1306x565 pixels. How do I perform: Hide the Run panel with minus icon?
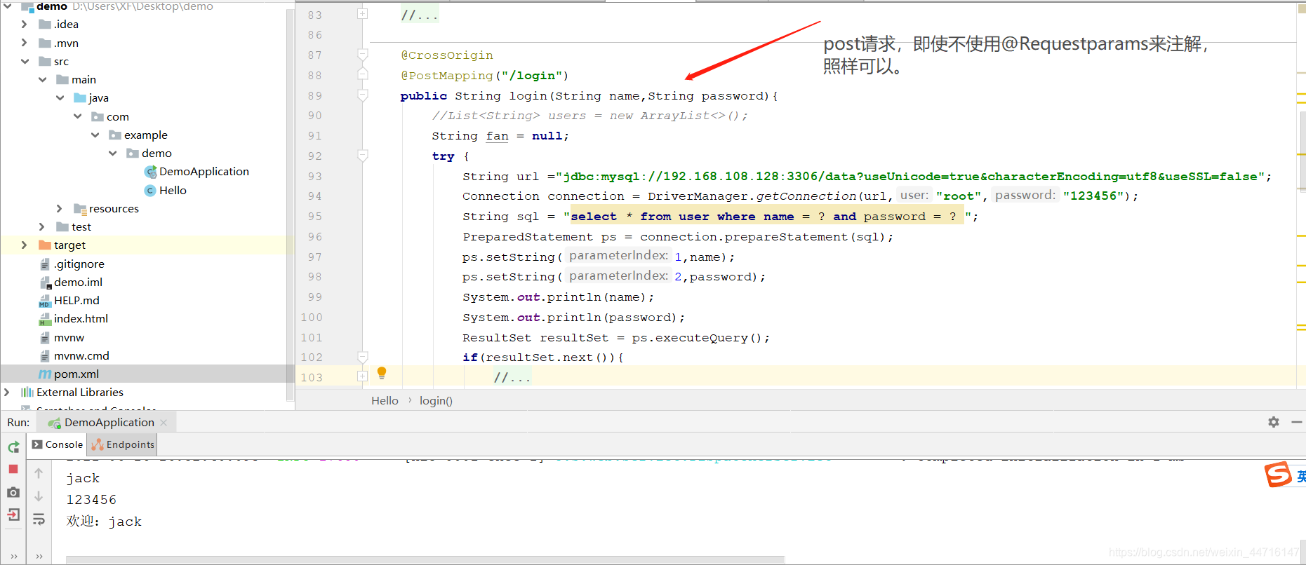pyautogui.click(x=1297, y=422)
